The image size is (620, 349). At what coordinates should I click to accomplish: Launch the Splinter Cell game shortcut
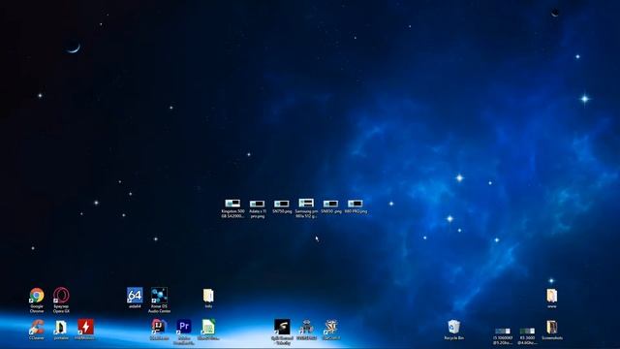pyautogui.click(x=282, y=328)
